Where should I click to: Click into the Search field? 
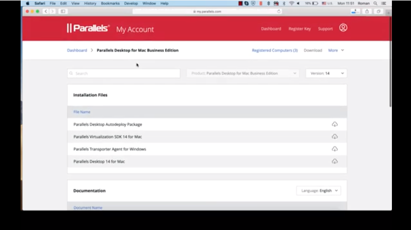click(x=123, y=73)
